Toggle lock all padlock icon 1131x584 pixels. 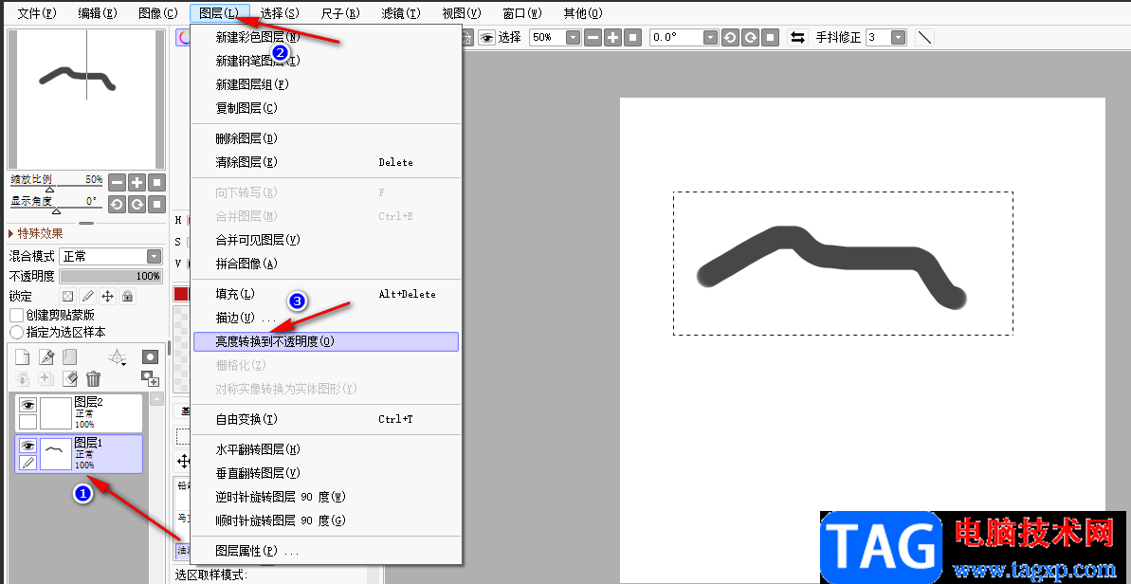(x=128, y=297)
